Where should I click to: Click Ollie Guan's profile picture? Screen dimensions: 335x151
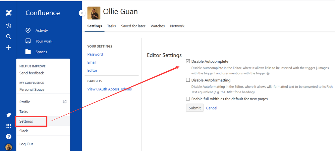click(x=94, y=13)
